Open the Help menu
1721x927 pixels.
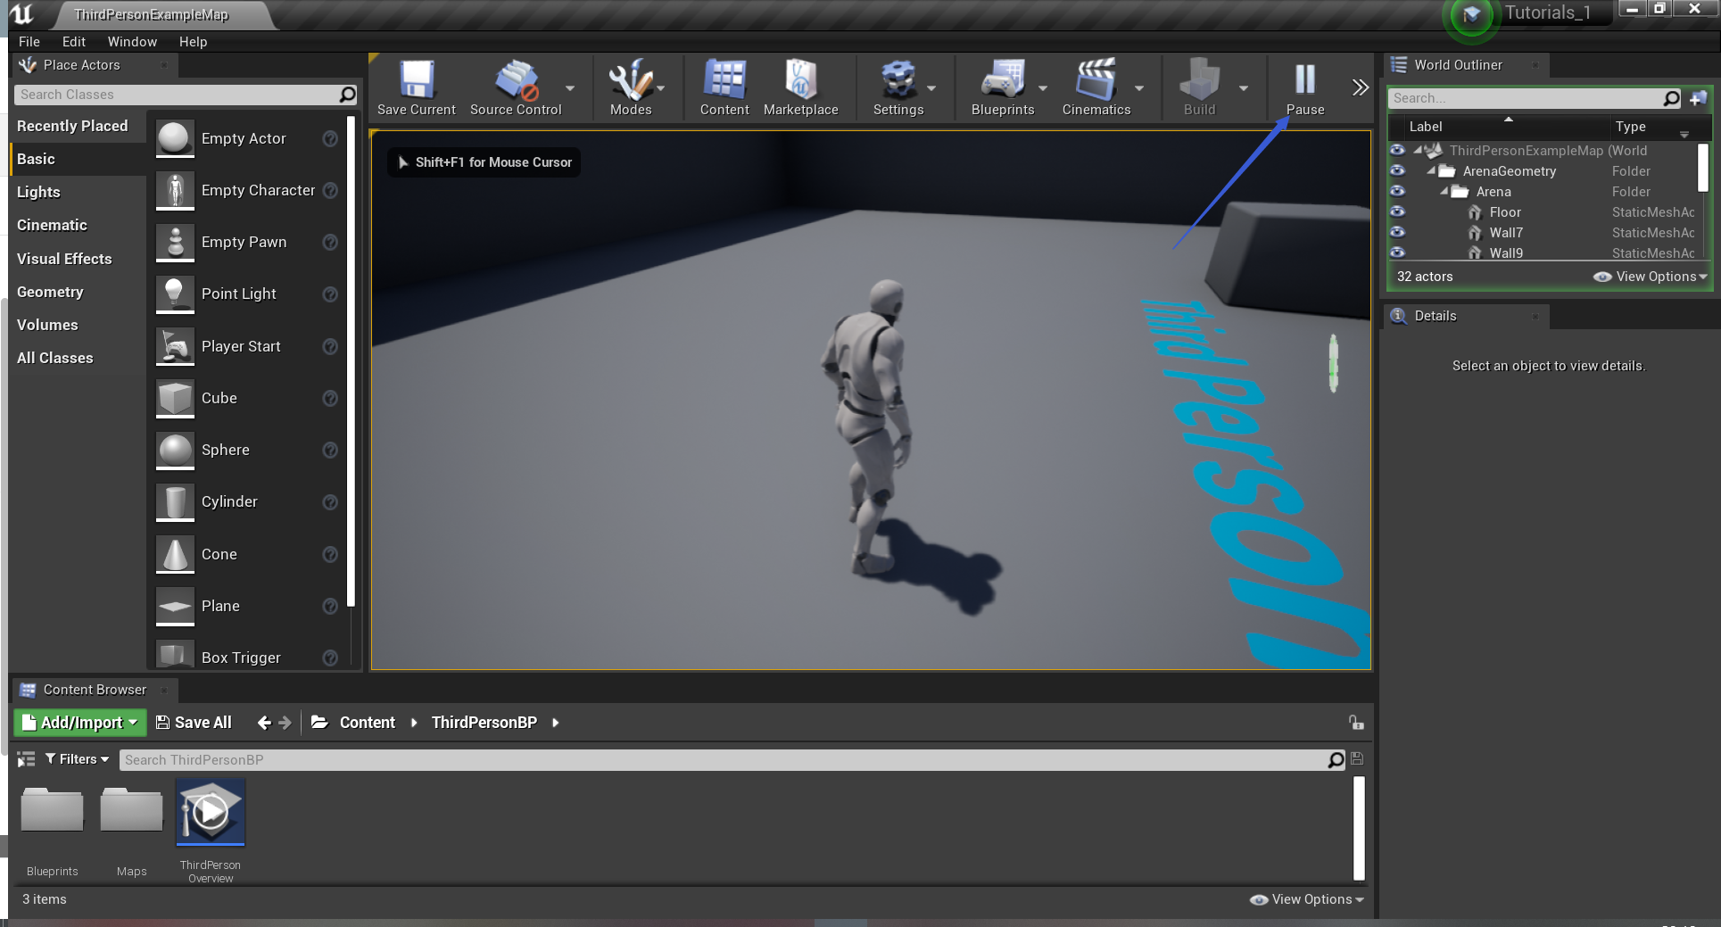click(x=193, y=42)
